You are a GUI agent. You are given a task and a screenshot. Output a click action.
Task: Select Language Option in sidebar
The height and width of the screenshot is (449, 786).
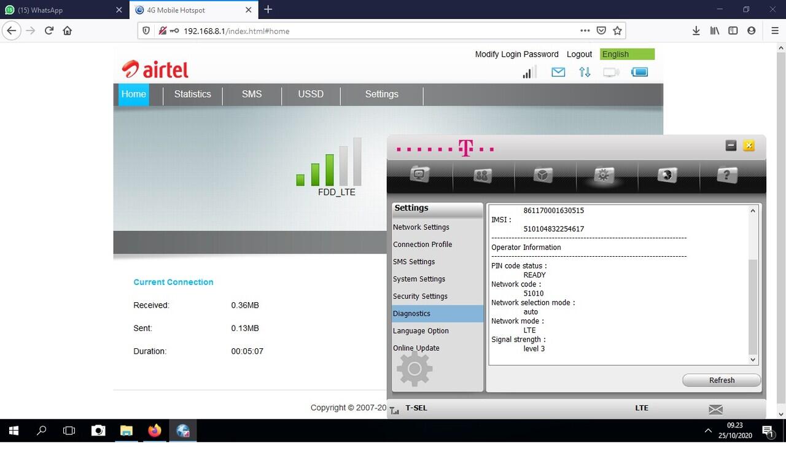pos(437,330)
